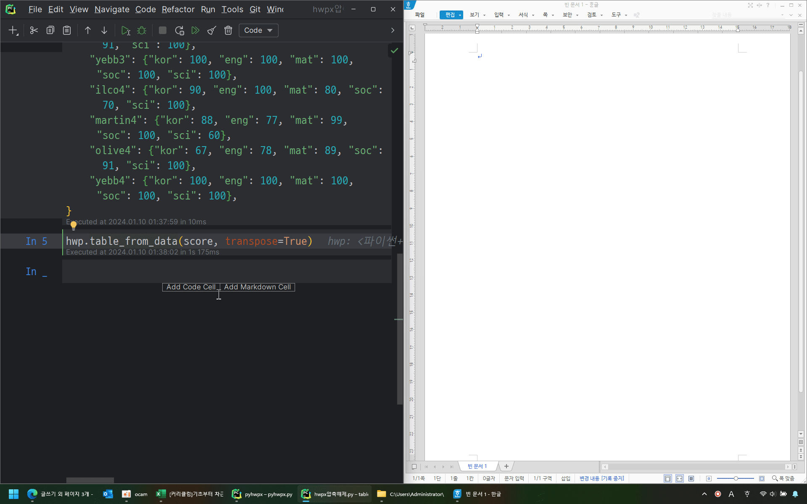The image size is (807, 504).
Task: Open the Refactor menu
Action: click(178, 9)
